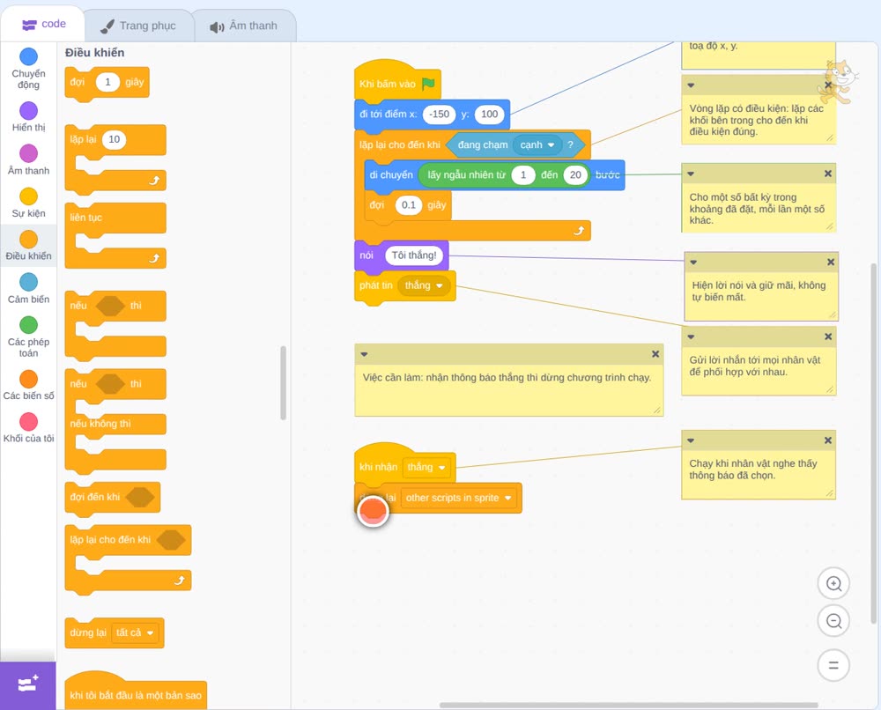The height and width of the screenshot is (710, 881).
Task: Close the 'Vòng lặp có điều kiện' comment
Action: click(827, 85)
